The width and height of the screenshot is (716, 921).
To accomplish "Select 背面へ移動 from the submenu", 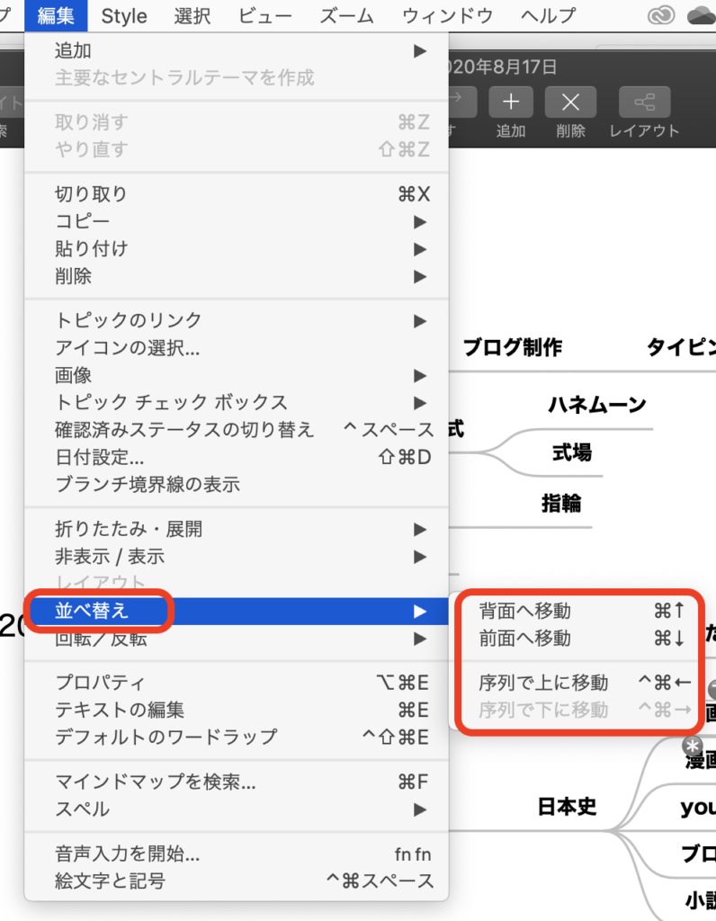I will pos(525,612).
